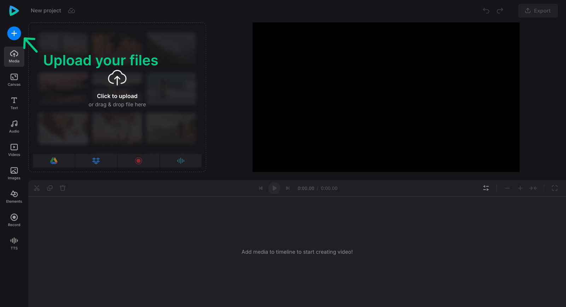Screen dimensions: 566x307
Task: Start a recording from upload panel
Action: click(138, 161)
